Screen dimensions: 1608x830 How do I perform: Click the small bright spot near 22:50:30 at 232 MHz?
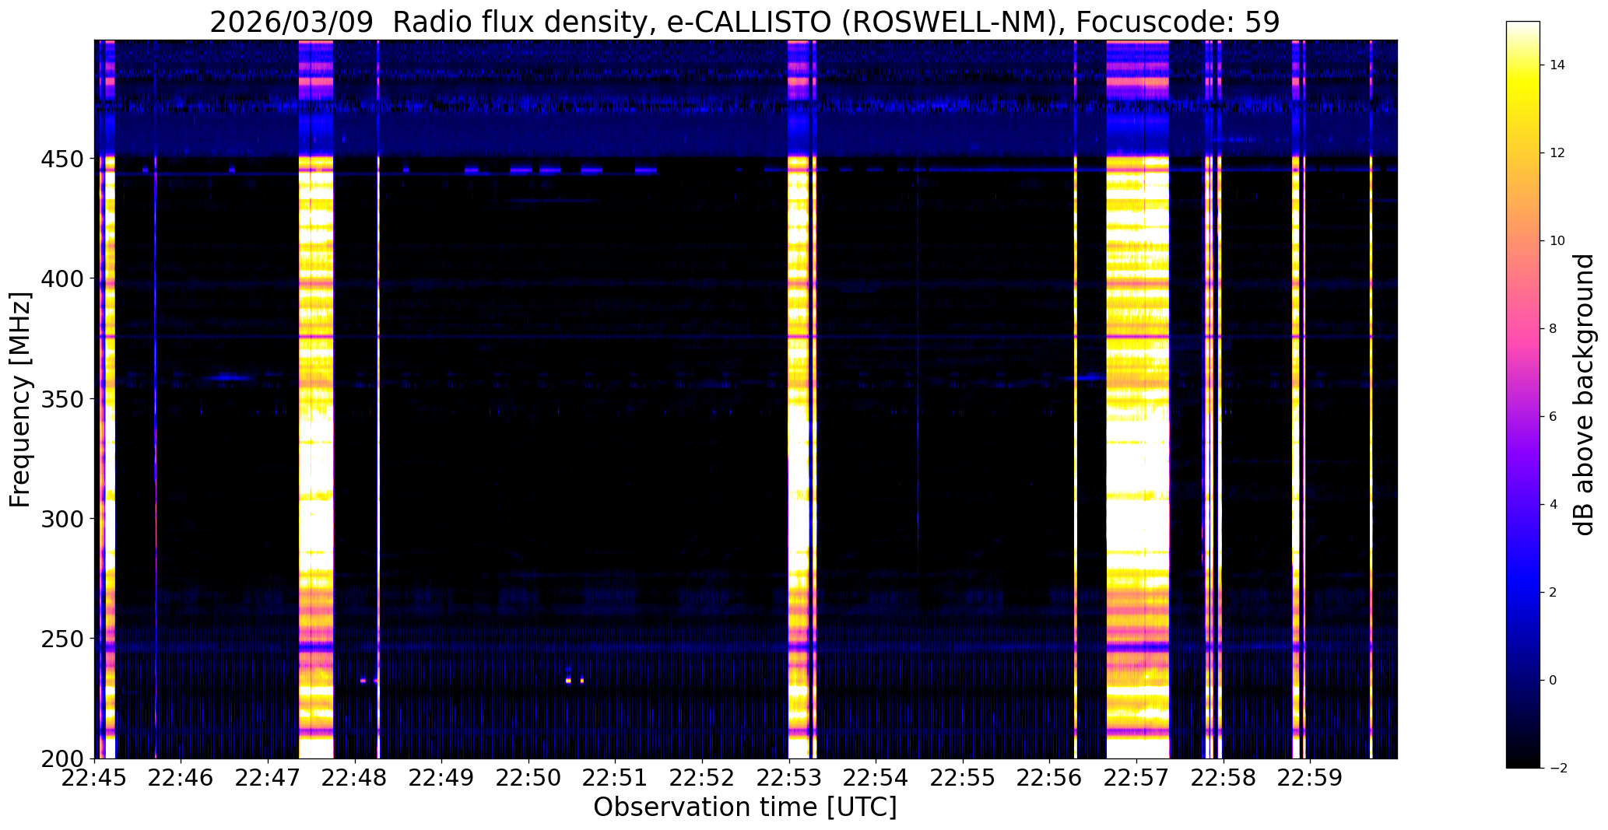click(x=568, y=681)
